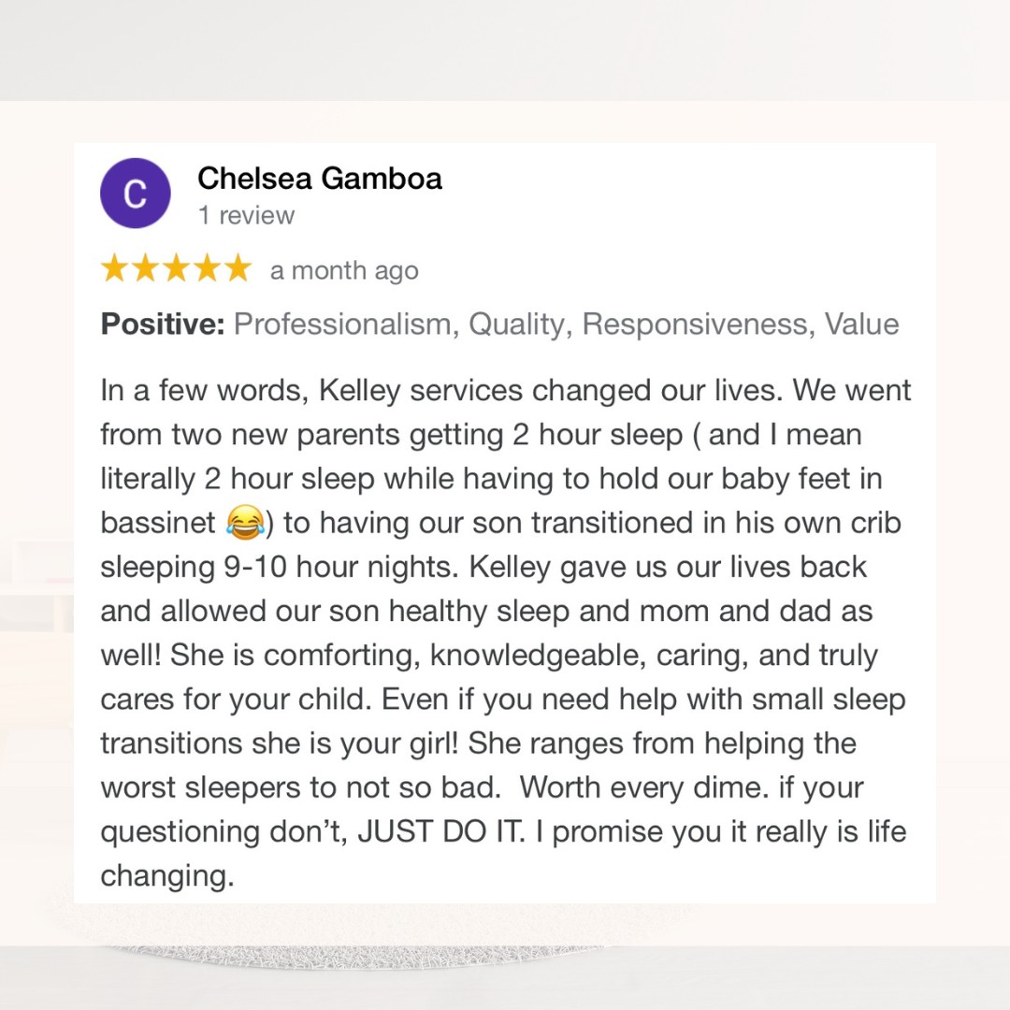Image resolution: width=1010 pixels, height=1010 pixels.
Task: Click the "a month ago" timestamp
Action: point(344,271)
